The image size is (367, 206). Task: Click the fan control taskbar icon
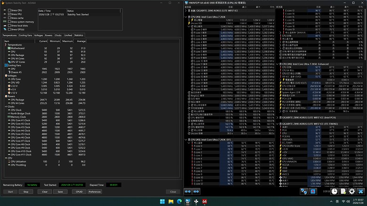point(196,201)
